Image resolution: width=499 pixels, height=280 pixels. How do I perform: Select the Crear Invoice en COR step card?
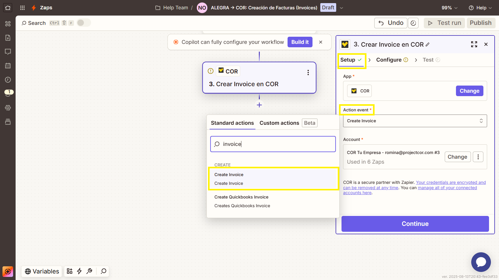pos(259,78)
